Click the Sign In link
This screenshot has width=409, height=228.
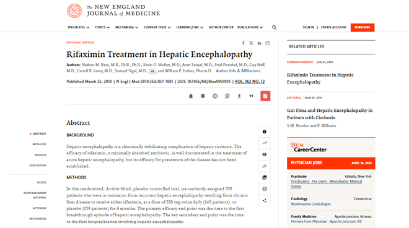click(x=309, y=27)
